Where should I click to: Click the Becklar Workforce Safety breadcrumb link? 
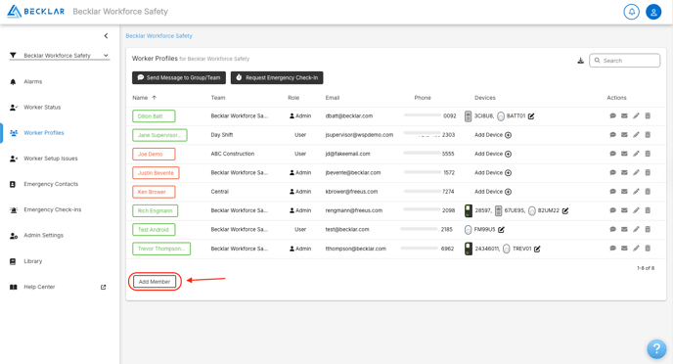[158, 36]
